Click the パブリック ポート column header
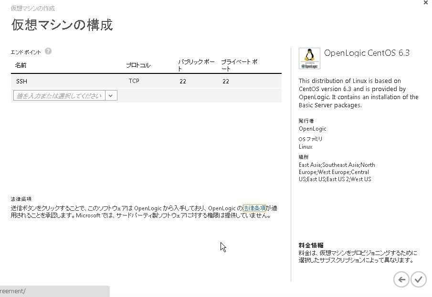 pyautogui.click(x=196, y=65)
